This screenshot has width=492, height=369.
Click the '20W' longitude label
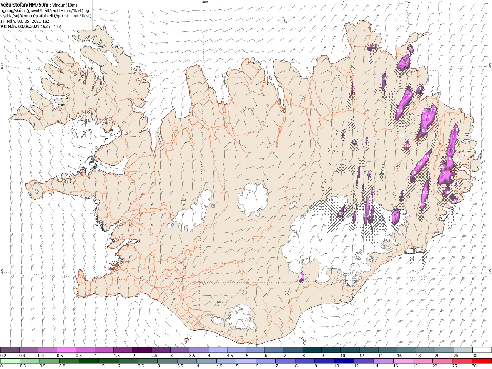point(204,2)
